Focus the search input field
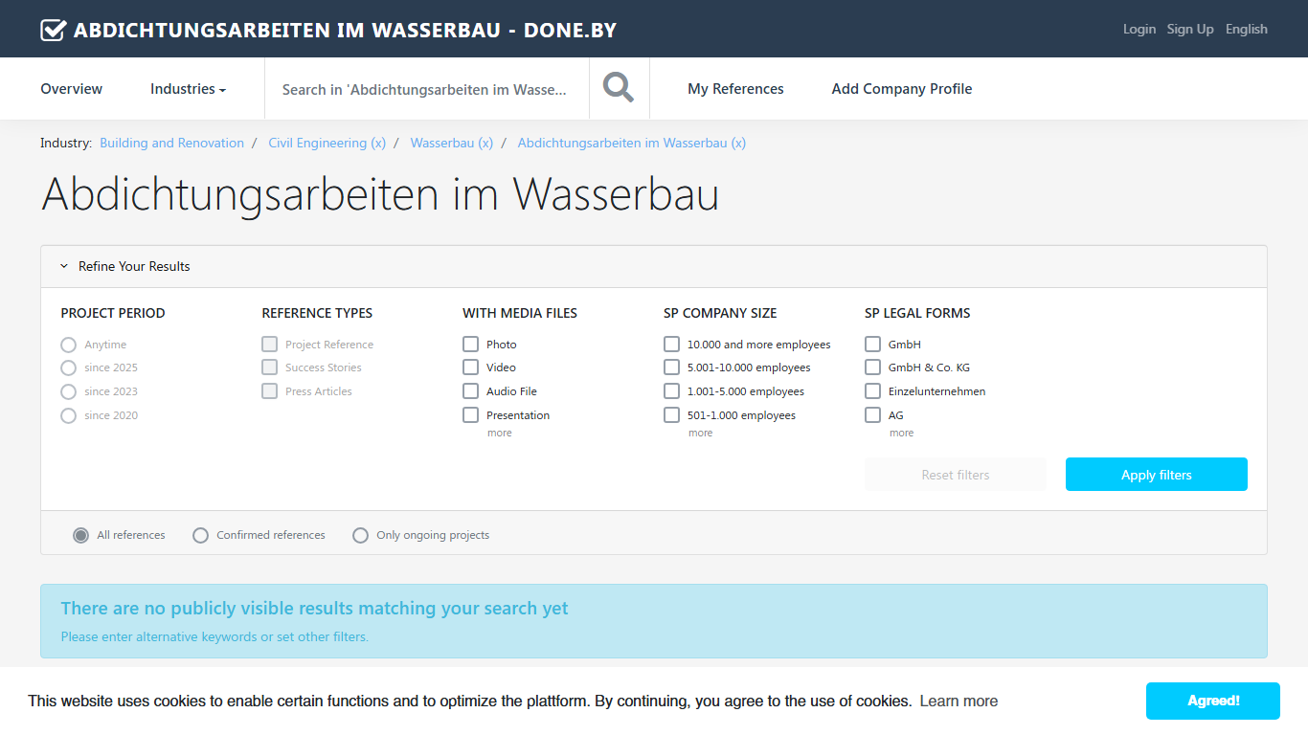The image size is (1308, 735). click(x=427, y=89)
